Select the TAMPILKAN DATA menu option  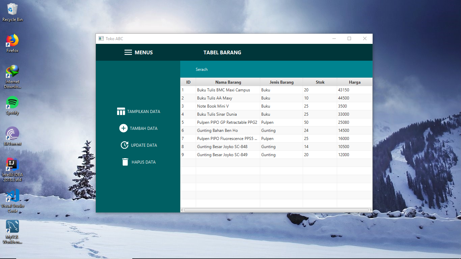pyautogui.click(x=143, y=111)
